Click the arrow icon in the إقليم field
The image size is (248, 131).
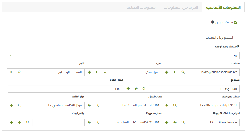12,72
